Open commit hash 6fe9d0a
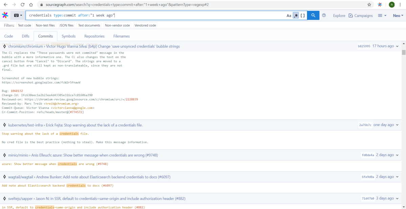The width and height of the screenshot is (406, 209). [x=368, y=177]
